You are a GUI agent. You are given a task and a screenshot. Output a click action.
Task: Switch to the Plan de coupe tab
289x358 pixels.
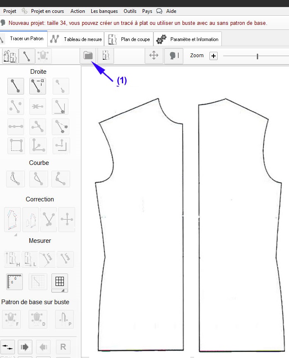129,39
